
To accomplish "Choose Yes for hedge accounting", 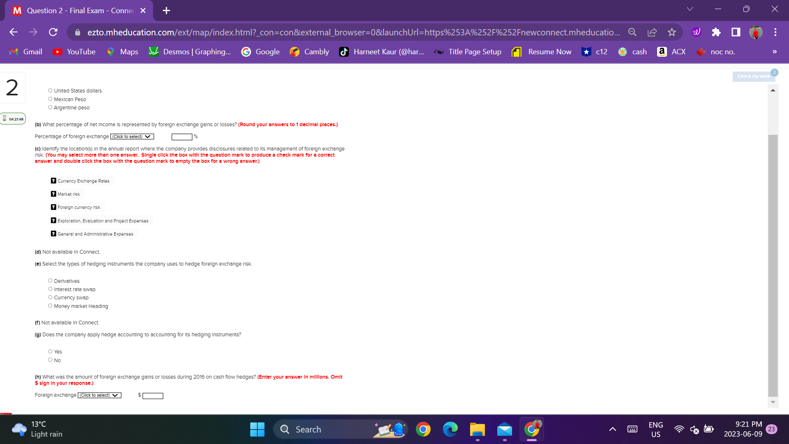I will (x=50, y=351).
